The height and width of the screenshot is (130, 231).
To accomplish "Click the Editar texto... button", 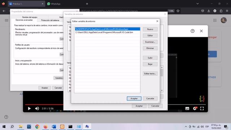I will 150,74.
